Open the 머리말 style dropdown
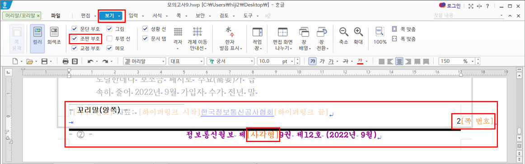Image resolution: width=525 pixels, height=164 pixels. (x=164, y=62)
